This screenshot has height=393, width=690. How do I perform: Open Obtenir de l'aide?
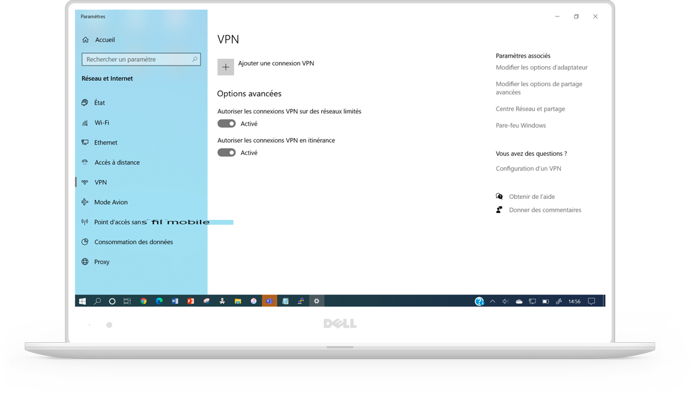coord(531,196)
